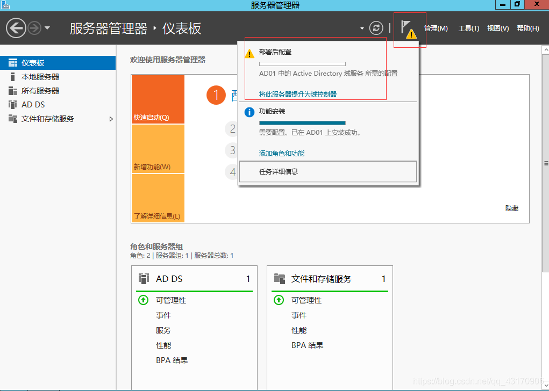Open the 帮助(H) menu

click(527, 28)
